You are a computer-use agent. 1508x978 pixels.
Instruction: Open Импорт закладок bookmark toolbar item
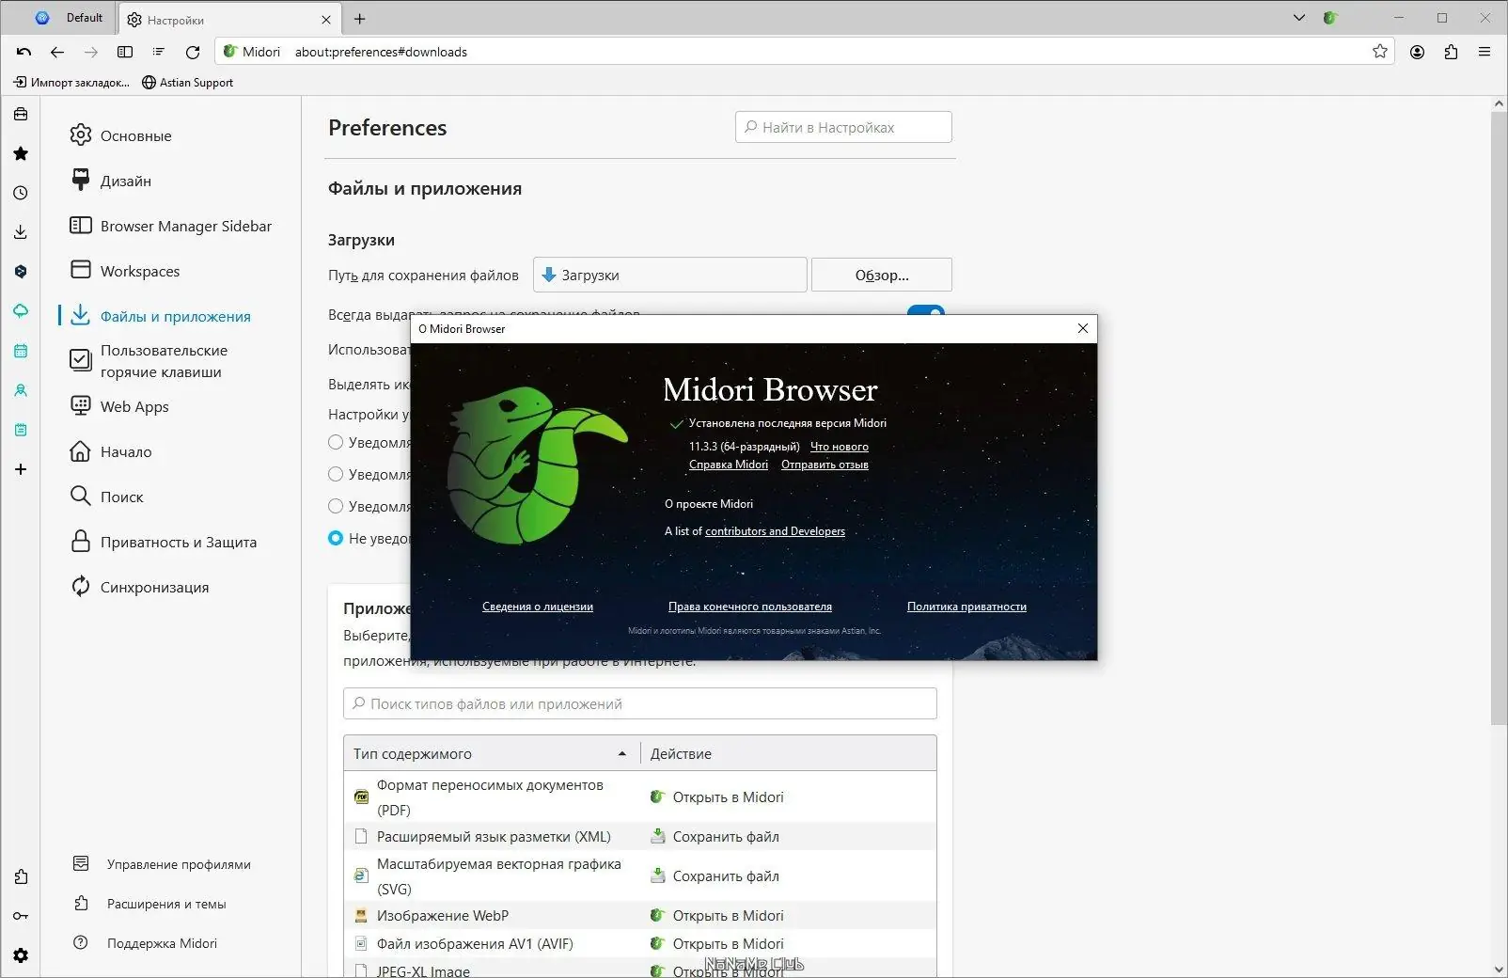(x=71, y=82)
